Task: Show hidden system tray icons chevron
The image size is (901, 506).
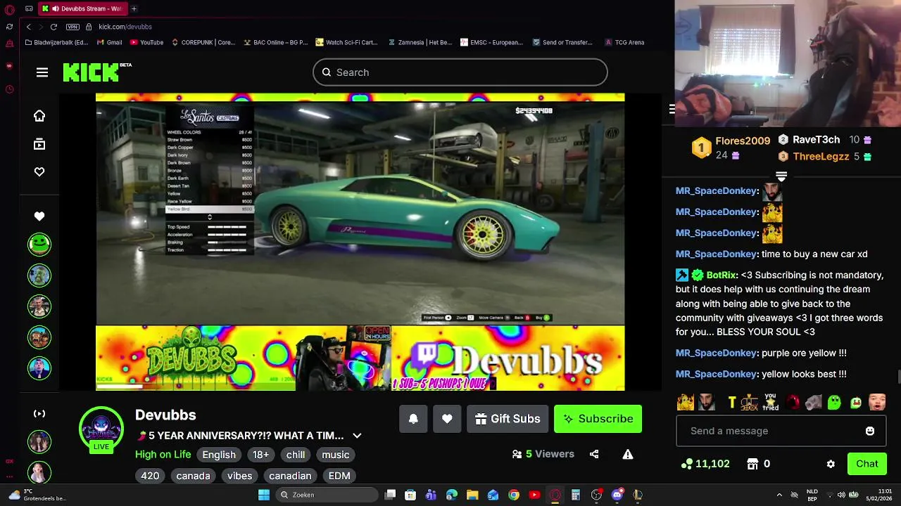Action: click(779, 495)
